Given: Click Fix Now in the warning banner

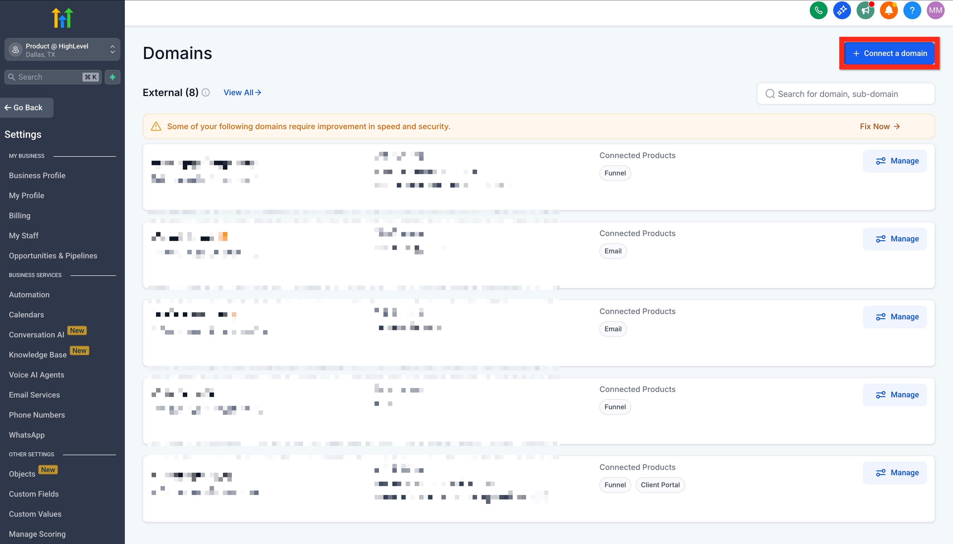Looking at the screenshot, I should [879, 127].
